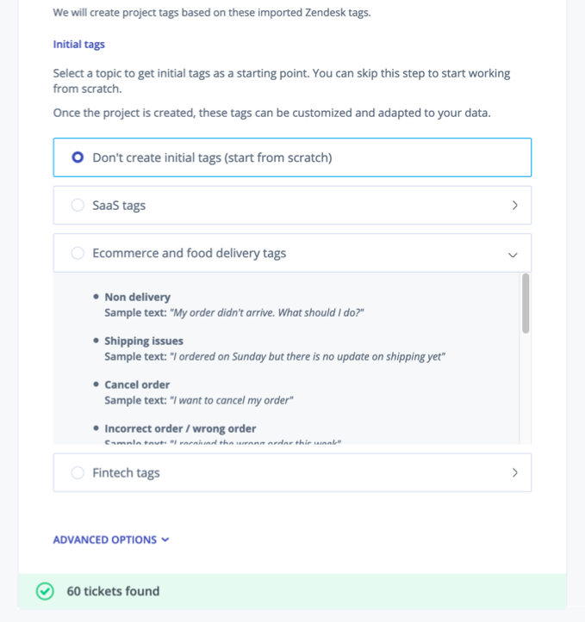Click the "Non delivery" tag entry

coord(137,297)
